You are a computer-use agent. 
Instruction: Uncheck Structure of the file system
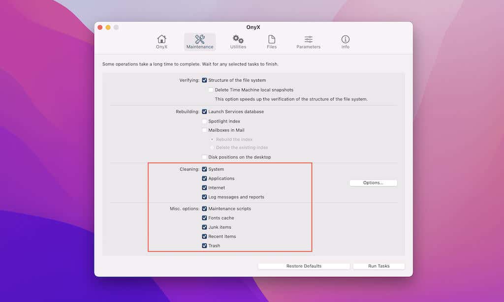[x=205, y=80]
